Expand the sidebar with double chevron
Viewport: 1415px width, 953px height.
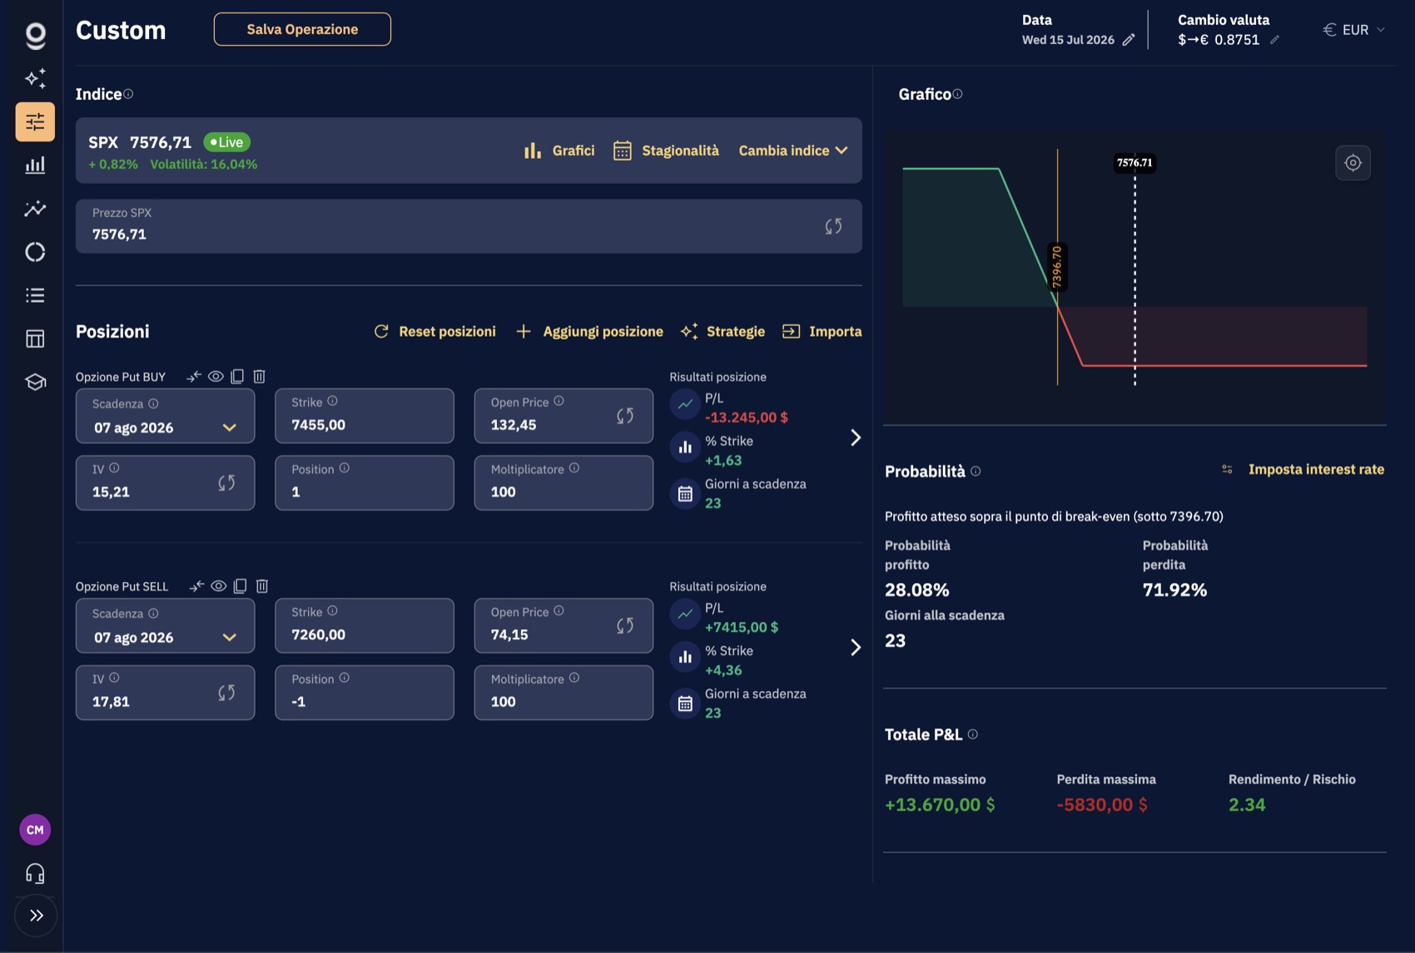click(x=36, y=916)
